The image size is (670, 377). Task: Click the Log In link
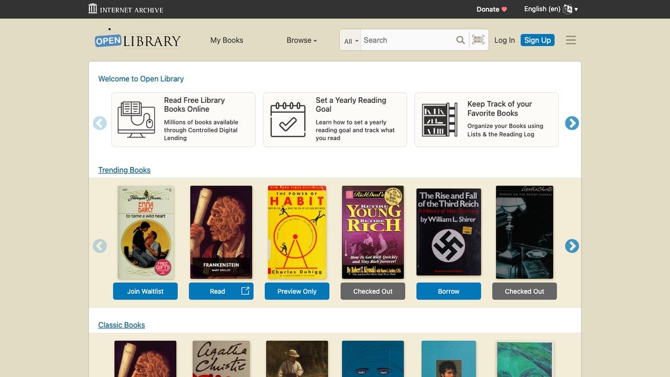[x=505, y=40]
